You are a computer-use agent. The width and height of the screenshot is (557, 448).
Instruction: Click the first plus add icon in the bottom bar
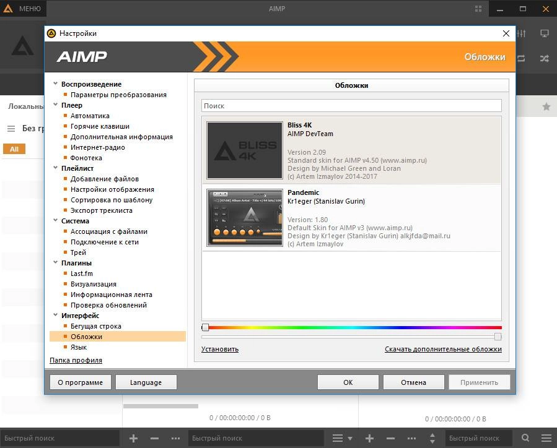(134, 439)
